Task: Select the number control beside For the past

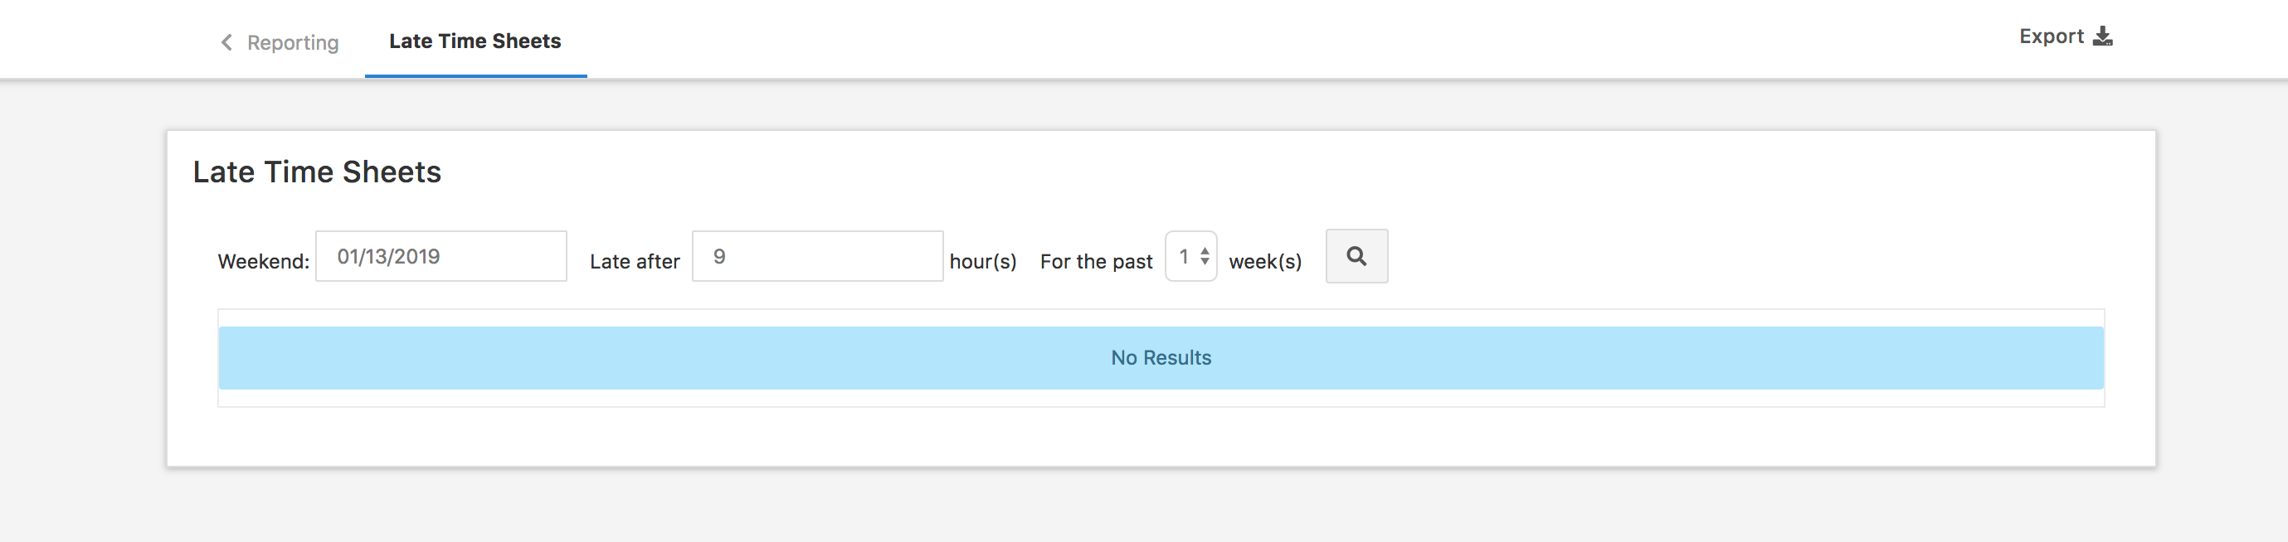Action: 1191,256
